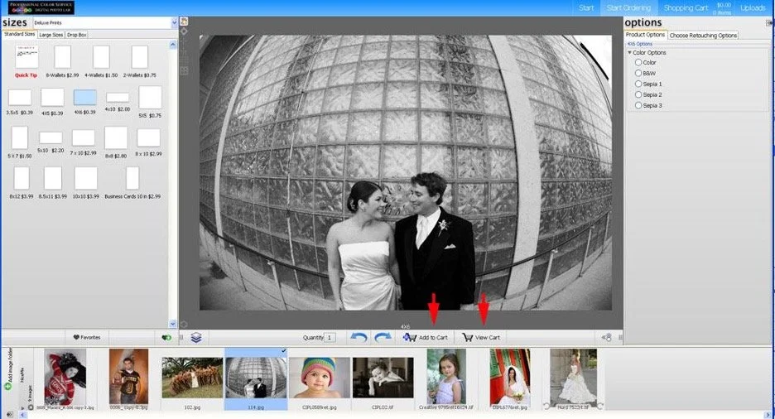Click the green heart icon beside Favorites
Viewport: 775px width, 419px height.
tap(166, 338)
